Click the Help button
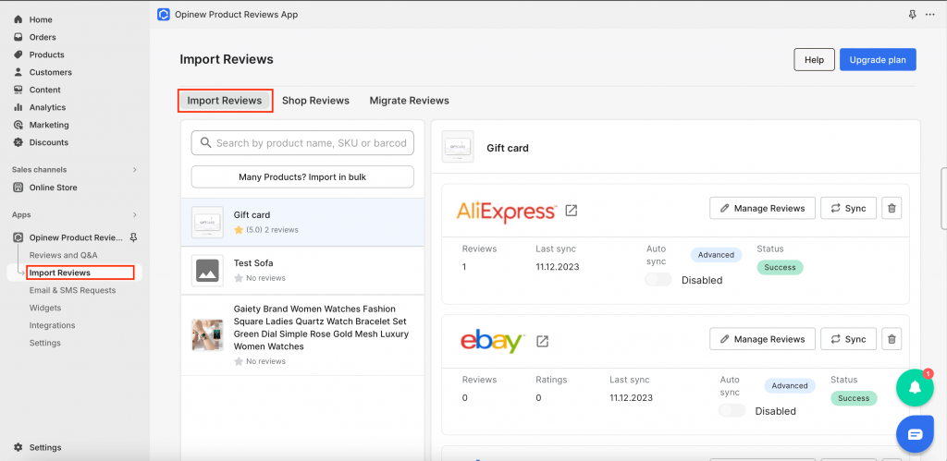The height and width of the screenshot is (461, 947). [814, 60]
